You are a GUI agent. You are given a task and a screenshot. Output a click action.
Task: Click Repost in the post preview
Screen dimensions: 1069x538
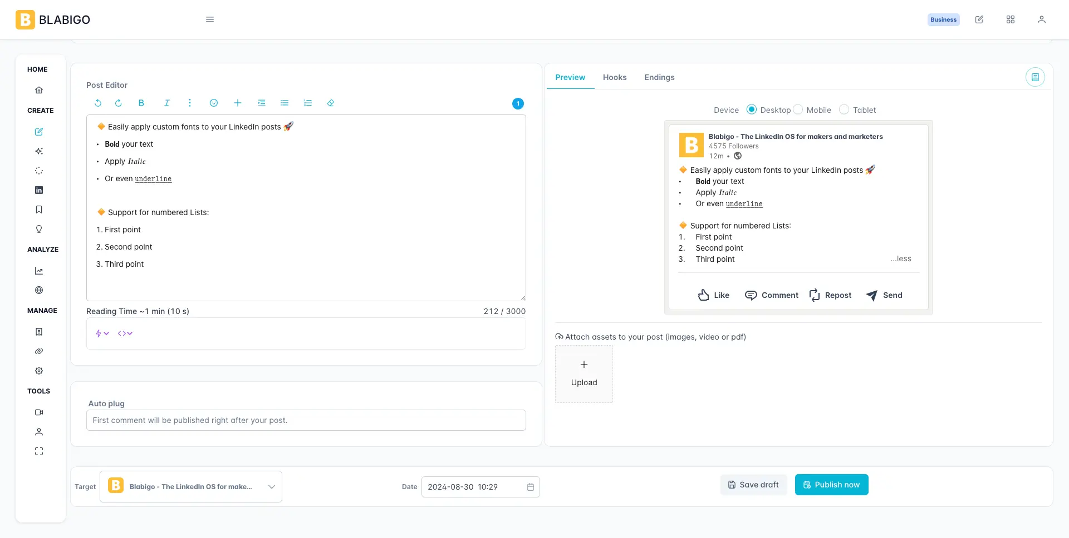click(x=830, y=295)
